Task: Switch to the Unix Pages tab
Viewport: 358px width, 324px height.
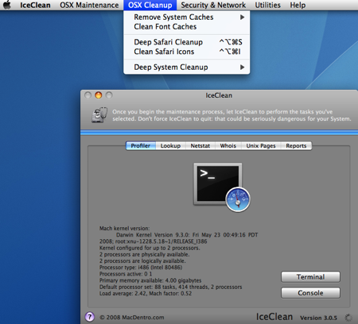Action: click(x=261, y=146)
